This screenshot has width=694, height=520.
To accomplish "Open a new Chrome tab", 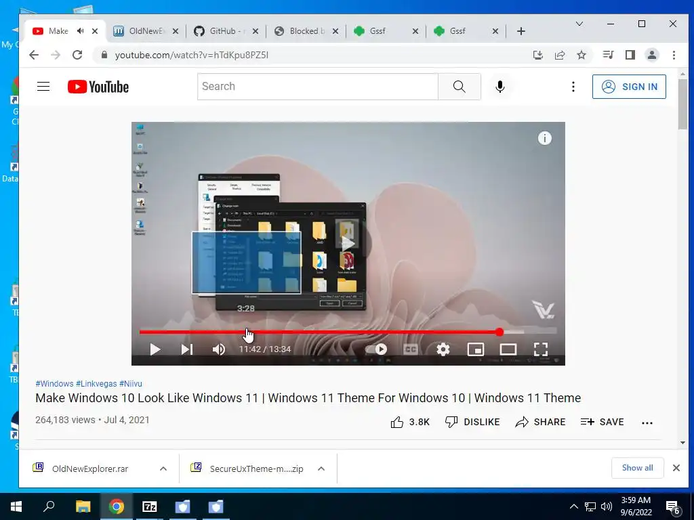I will tap(521, 31).
